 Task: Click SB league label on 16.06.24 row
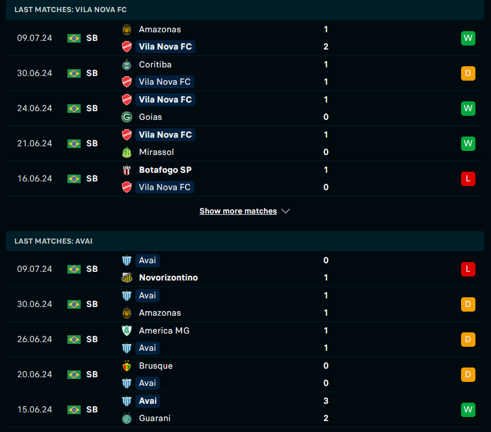(x=92, y=179)
